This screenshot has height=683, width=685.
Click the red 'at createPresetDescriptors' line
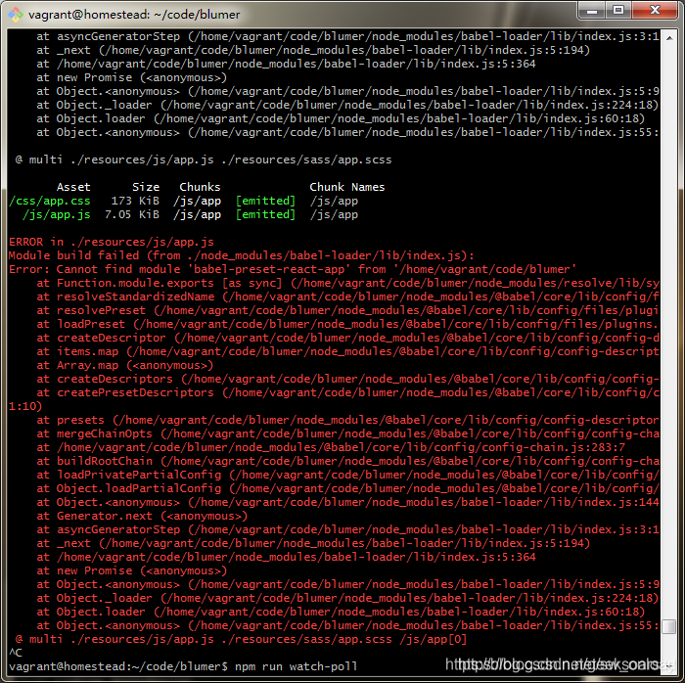[x=347, y=392]
